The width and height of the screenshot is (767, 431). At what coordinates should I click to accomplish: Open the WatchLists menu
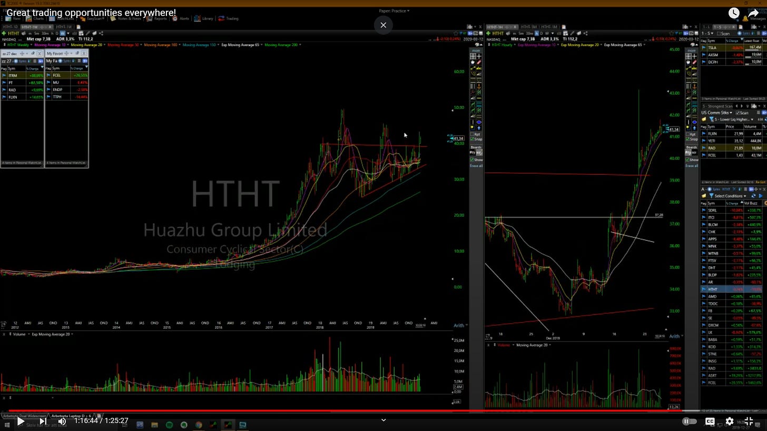click(x=63, y=18)
